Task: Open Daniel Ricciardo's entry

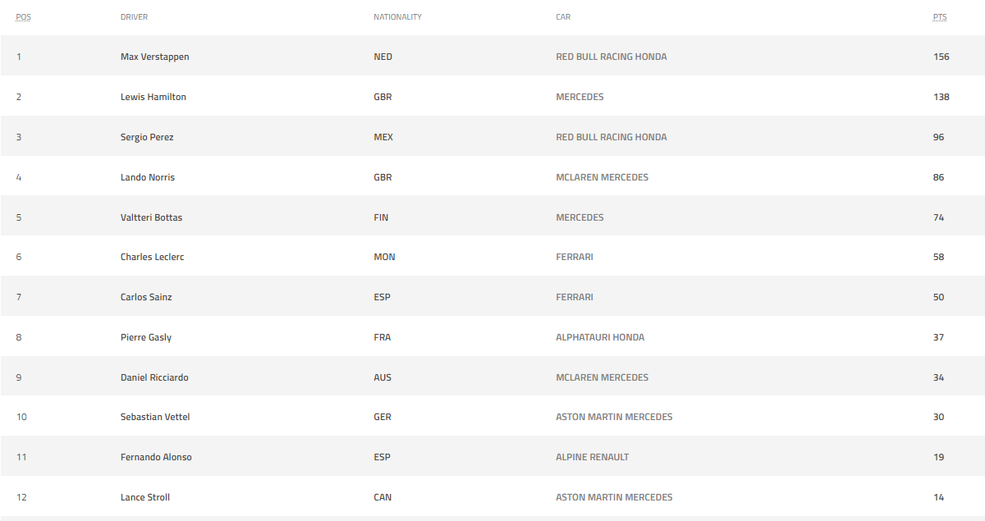Action: pyautogui.click(x=154, y=377)
